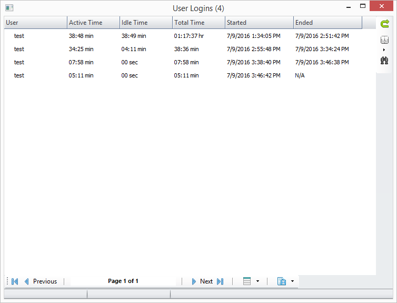Click ended 7/9/2016 3:46:38 PM cell

pyautogui.click(x=322, y=62)
